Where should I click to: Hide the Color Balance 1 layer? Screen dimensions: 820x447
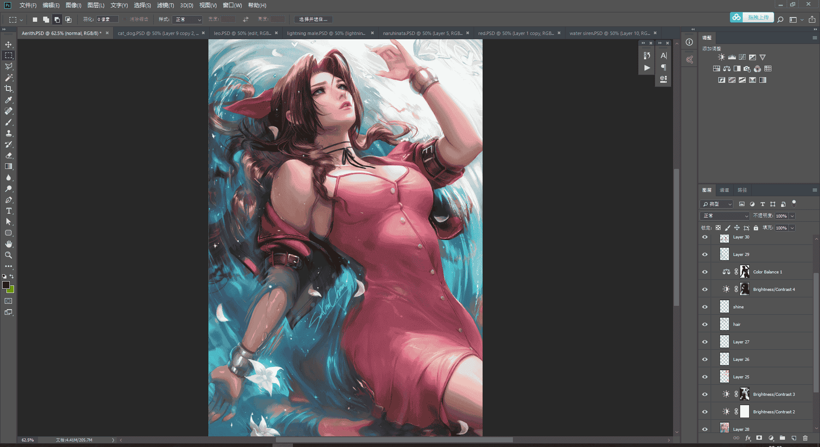705,272
